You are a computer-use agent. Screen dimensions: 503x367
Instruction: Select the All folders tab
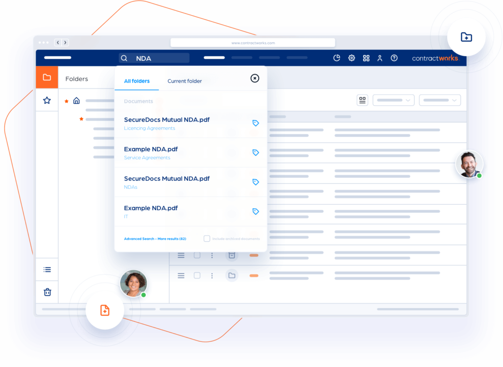[137, 81]
